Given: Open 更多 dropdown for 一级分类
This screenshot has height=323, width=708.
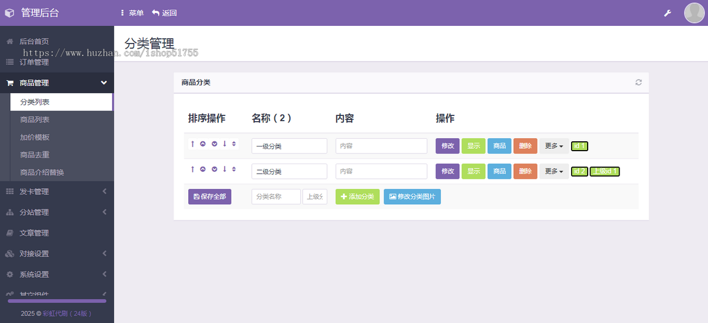Looking at the screenshot, I should click(554, 146).
